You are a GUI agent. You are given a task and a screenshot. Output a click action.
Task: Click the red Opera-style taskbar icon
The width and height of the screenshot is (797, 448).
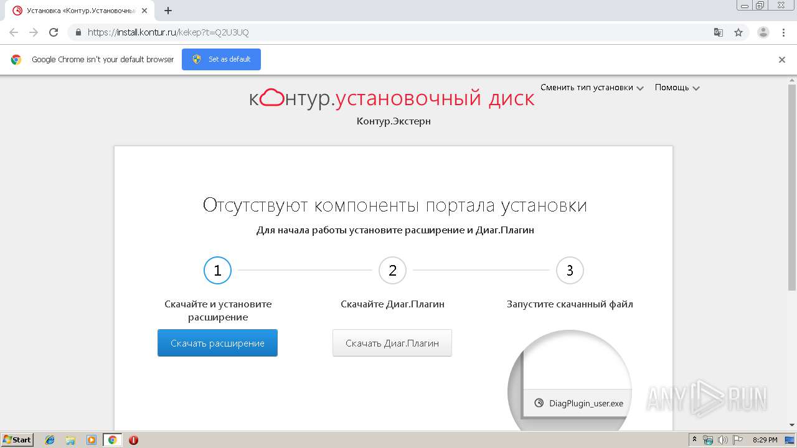(133, 440)
